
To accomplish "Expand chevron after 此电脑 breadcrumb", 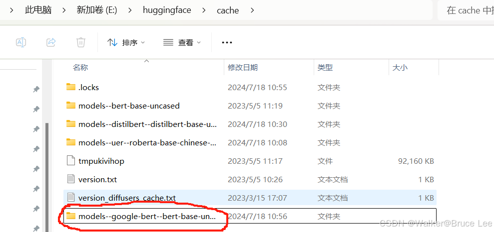I will [x=64, y=10].
